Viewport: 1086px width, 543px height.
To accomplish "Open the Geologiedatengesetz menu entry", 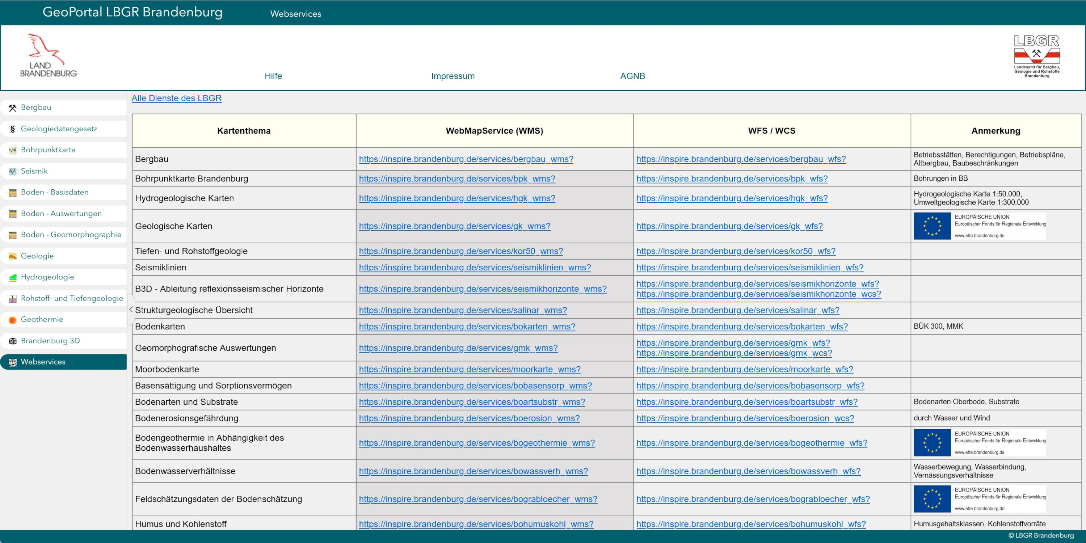I will [x=63, y=129].
